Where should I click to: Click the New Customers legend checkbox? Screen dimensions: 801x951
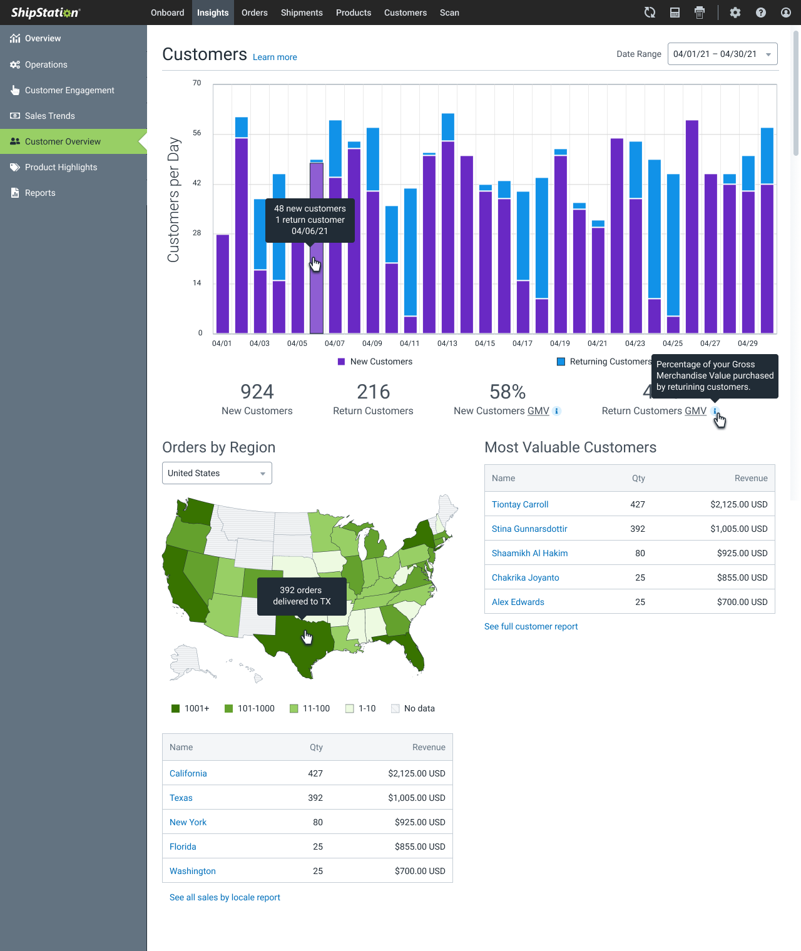pyautogui.click(x=341, y=362)
